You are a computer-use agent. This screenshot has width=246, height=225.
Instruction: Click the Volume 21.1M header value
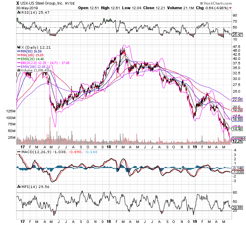click(180, 8)
